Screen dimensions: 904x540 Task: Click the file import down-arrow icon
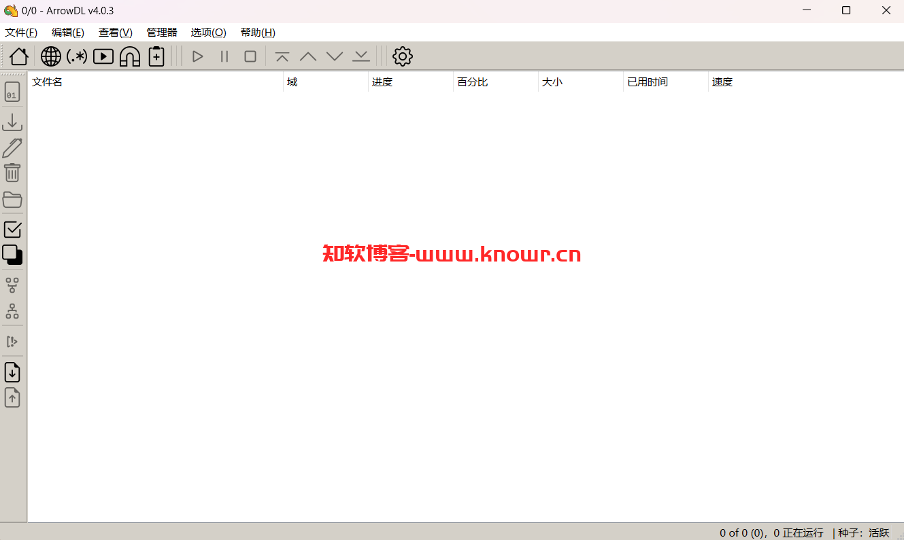(x=12, y=372)
